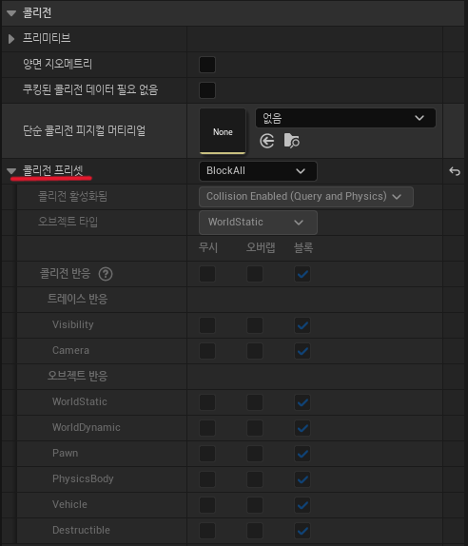Open the BlockAll collision preset dropdown
Screen dimensions: 468x546
pyautogui.click(x=258, y=171)
